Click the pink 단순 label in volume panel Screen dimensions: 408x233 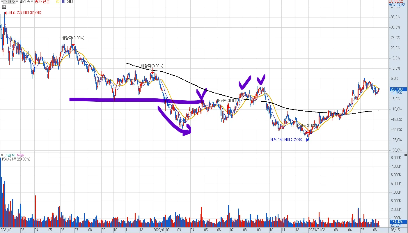point(21,155)
